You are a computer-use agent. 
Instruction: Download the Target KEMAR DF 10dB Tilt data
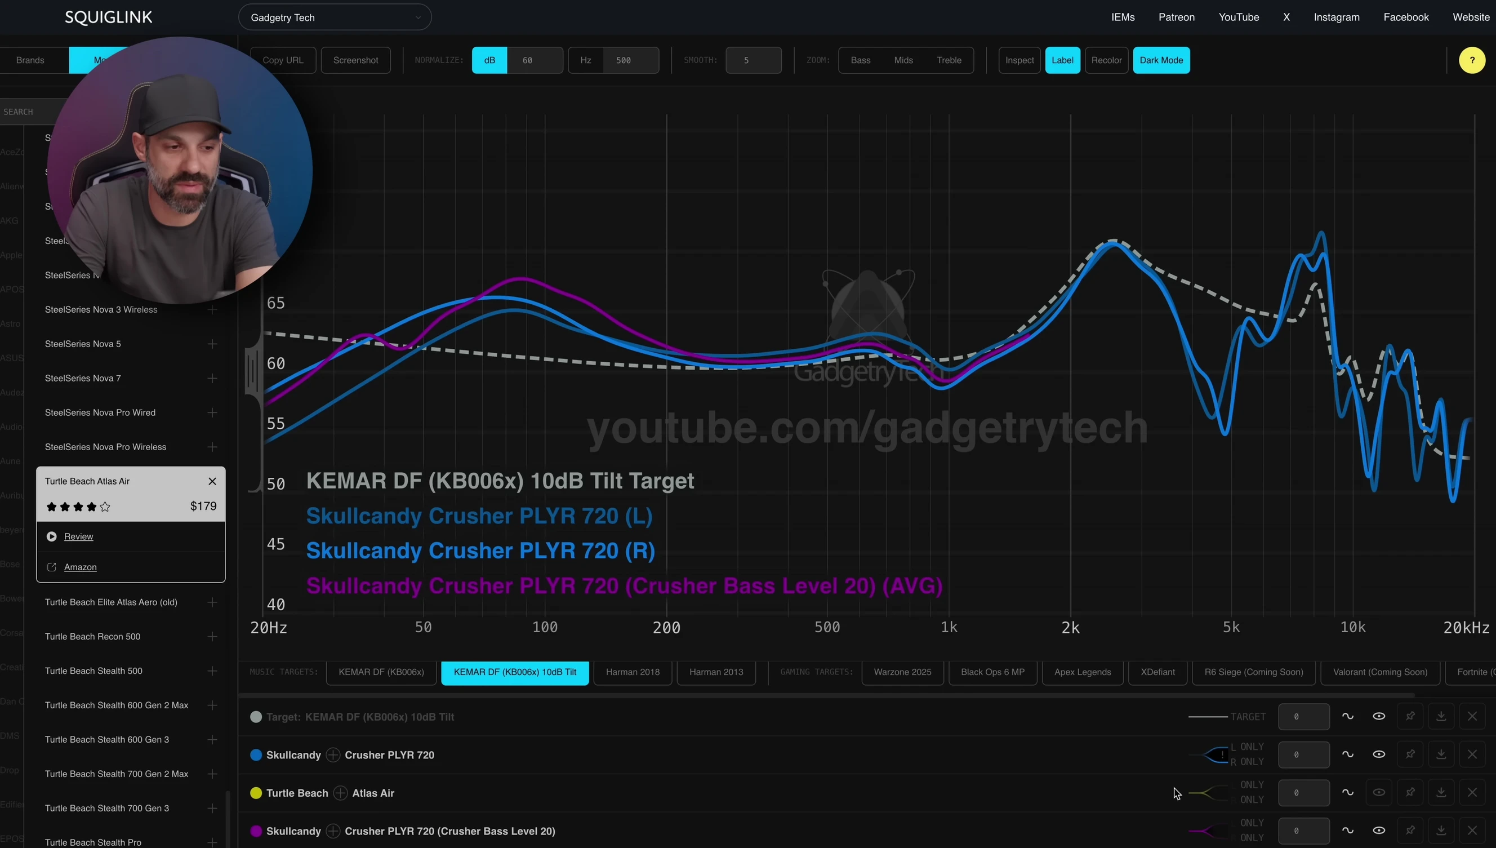1441,716
